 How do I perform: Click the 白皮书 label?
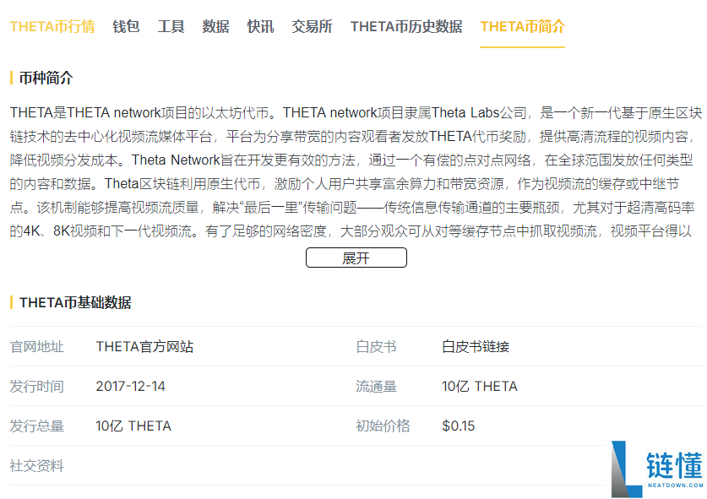coord(376,347)
